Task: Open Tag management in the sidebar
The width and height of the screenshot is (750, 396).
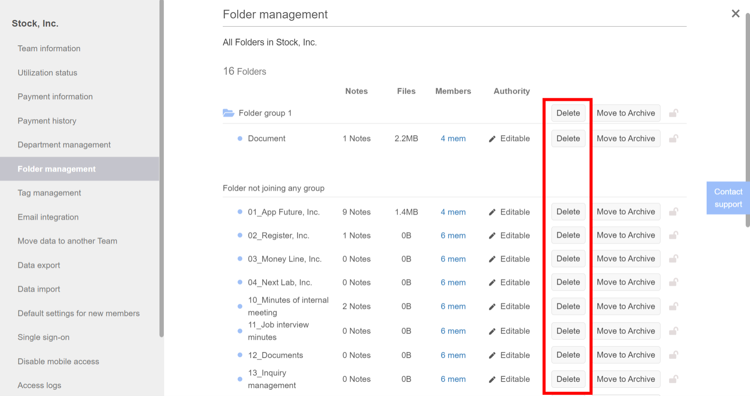Action: (x=49, y=193)
